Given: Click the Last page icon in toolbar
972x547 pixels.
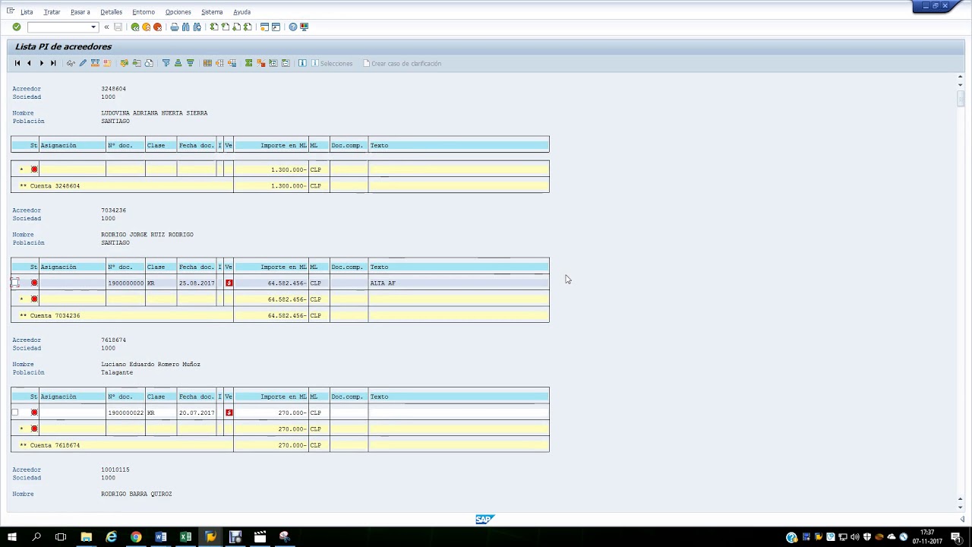Looking at the screenshot, I should tap(248, 27).
